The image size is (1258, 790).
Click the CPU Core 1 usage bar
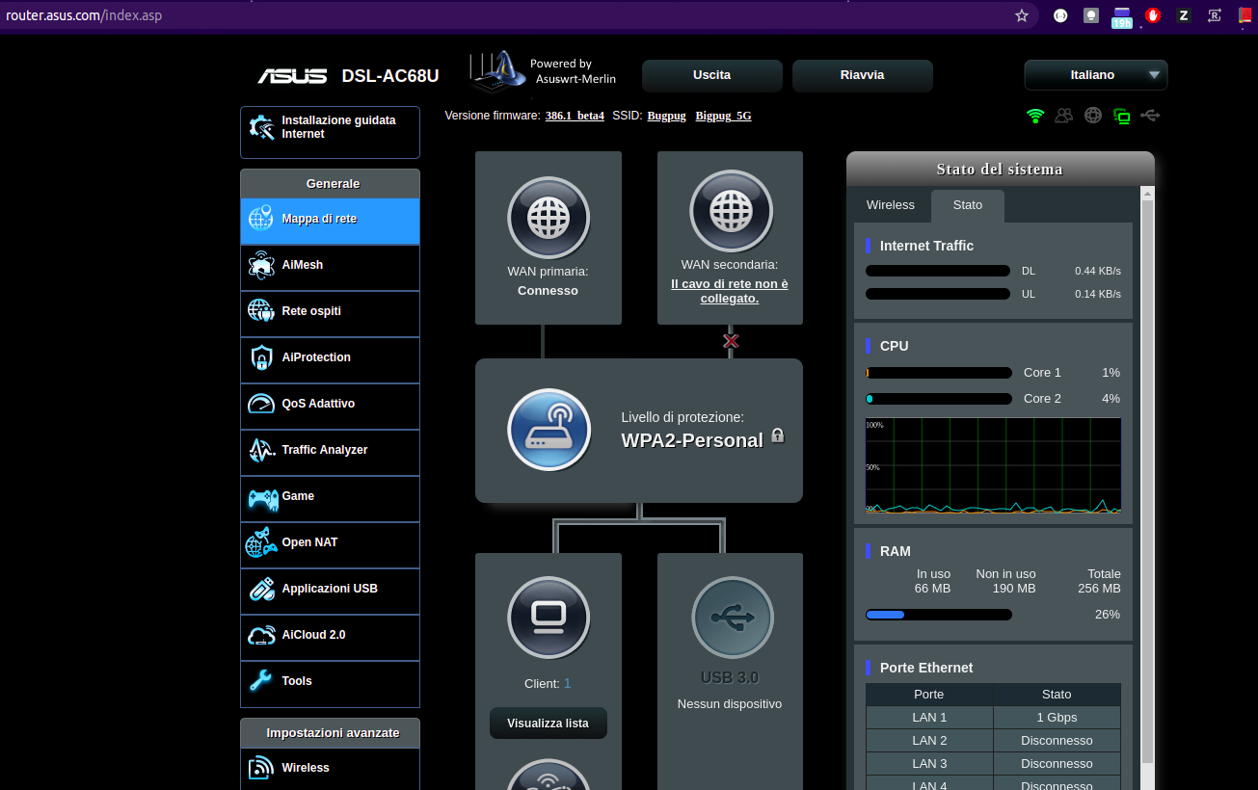coord(939,373)
